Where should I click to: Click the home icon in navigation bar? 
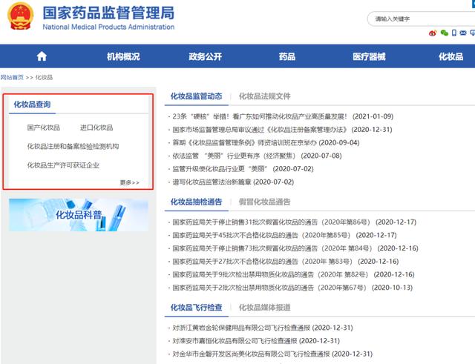(42, 56)
